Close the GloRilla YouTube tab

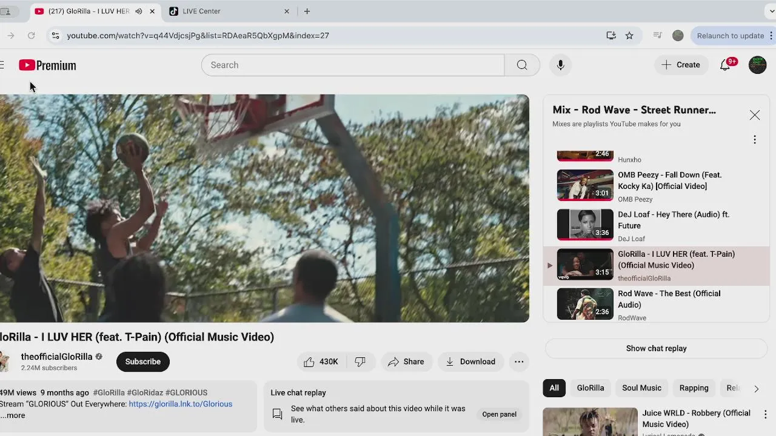point(152,11)
